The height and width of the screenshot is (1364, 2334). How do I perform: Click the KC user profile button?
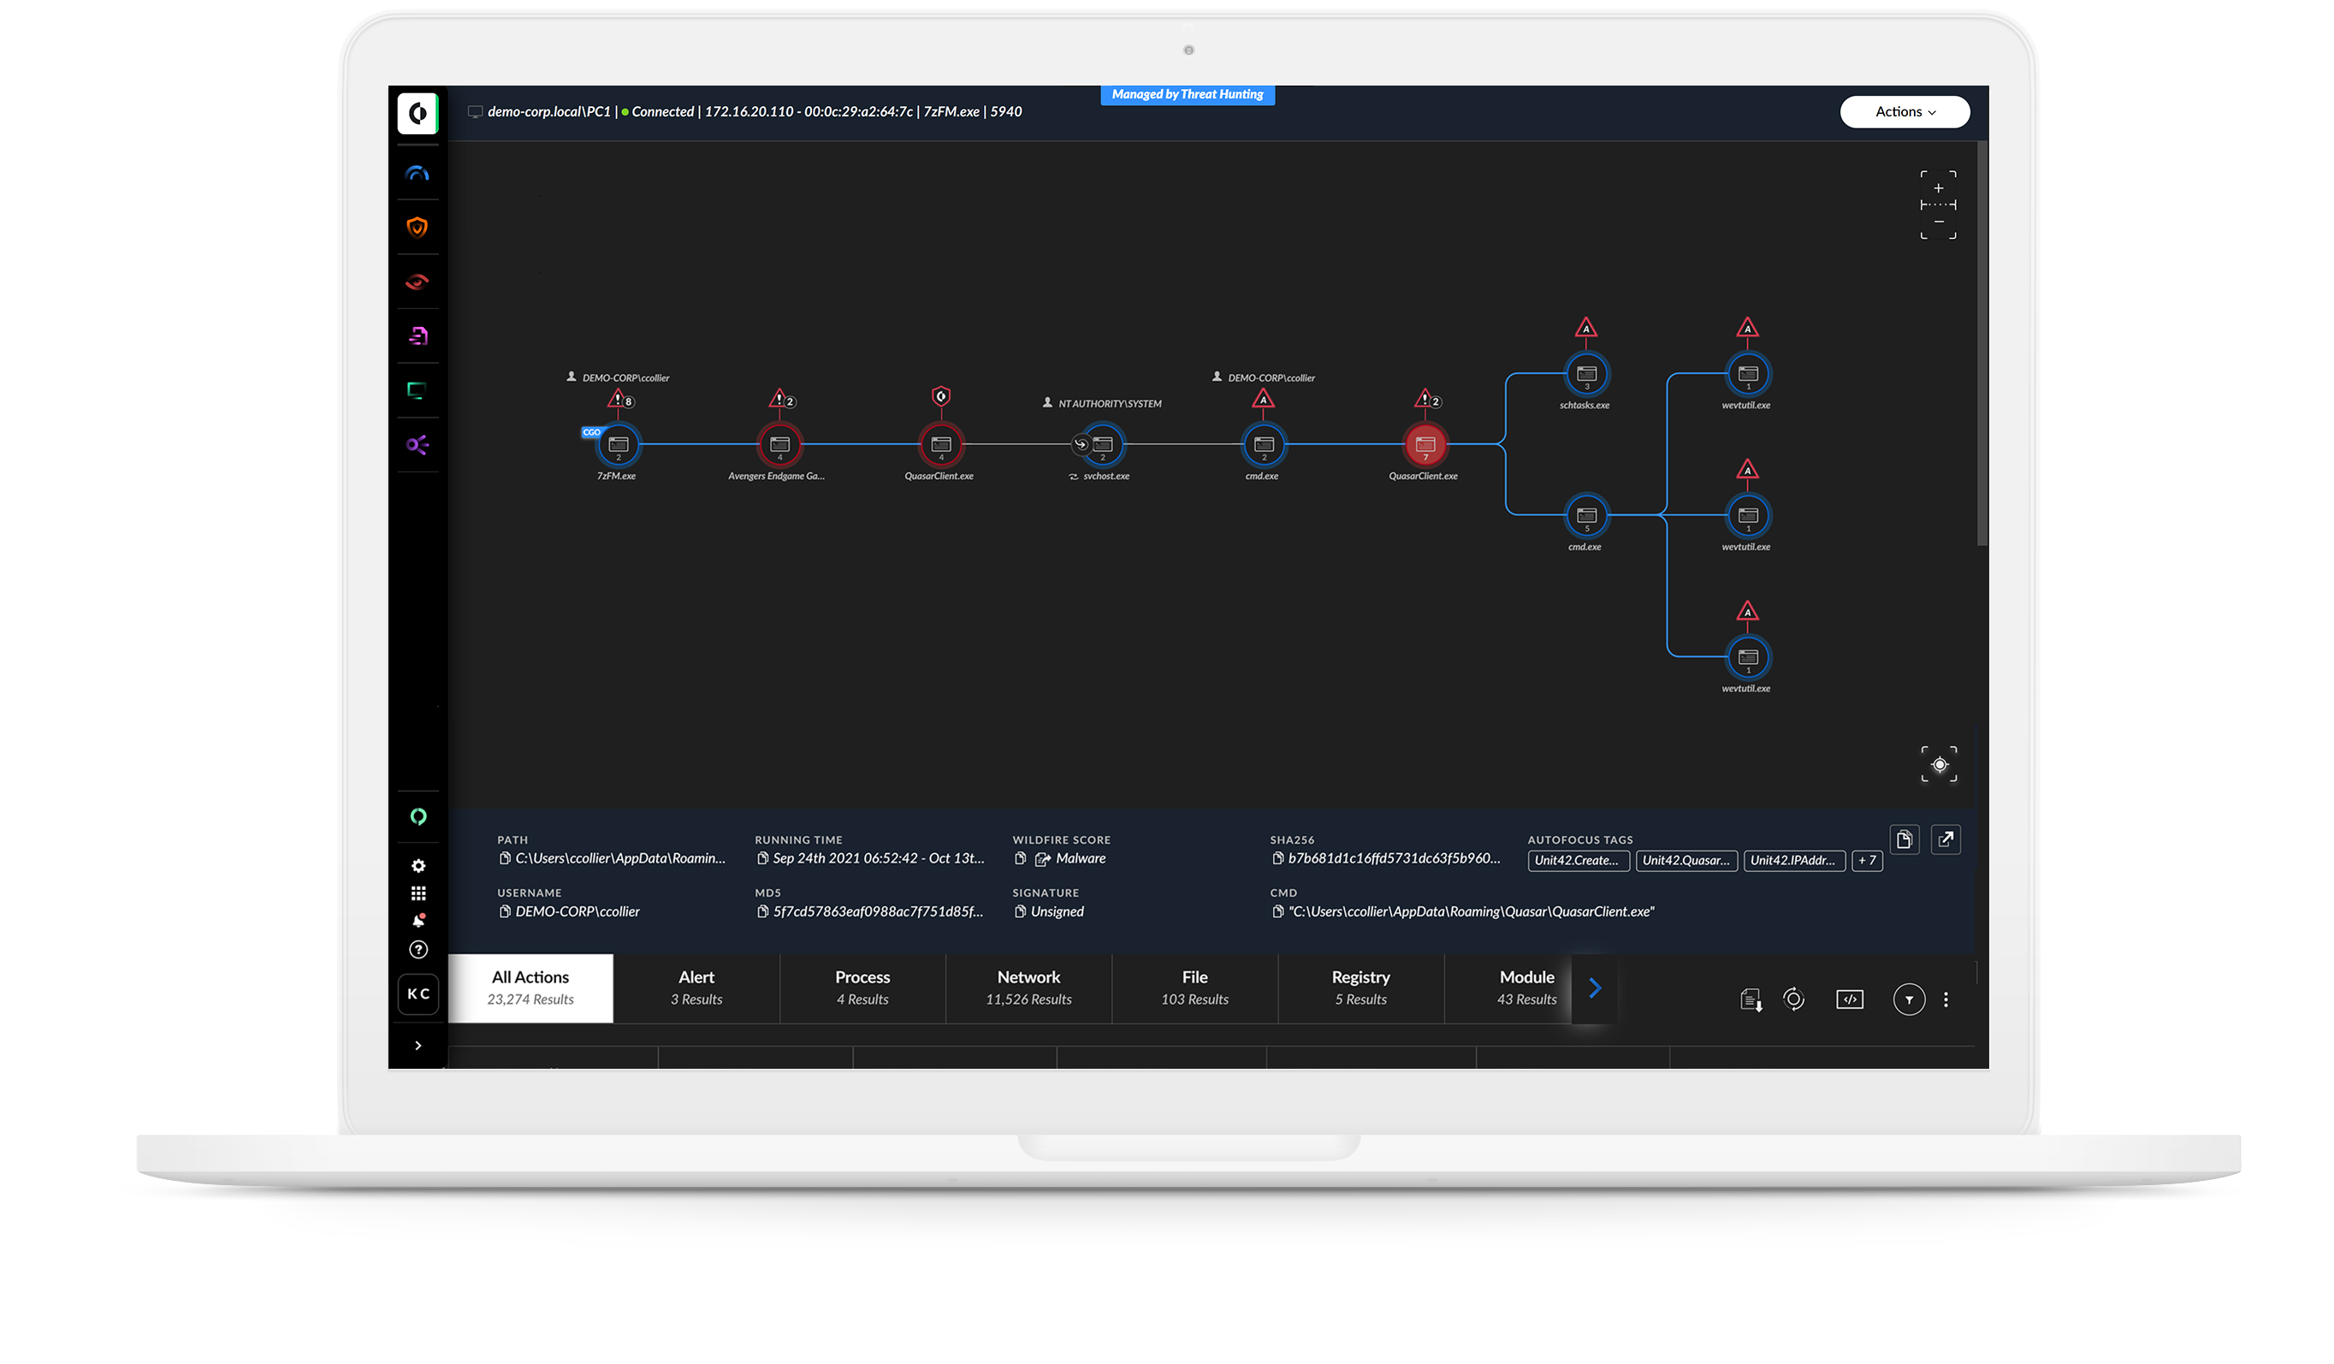click(418, 994)
